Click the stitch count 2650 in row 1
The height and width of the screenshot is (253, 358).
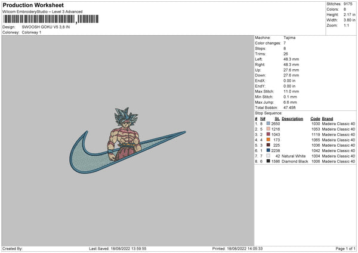pos(276,124)
